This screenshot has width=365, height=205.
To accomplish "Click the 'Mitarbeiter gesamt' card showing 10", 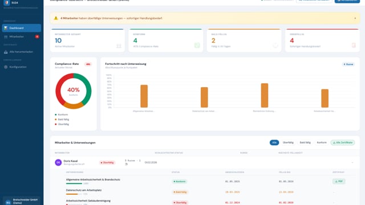I will pos(87,40).
